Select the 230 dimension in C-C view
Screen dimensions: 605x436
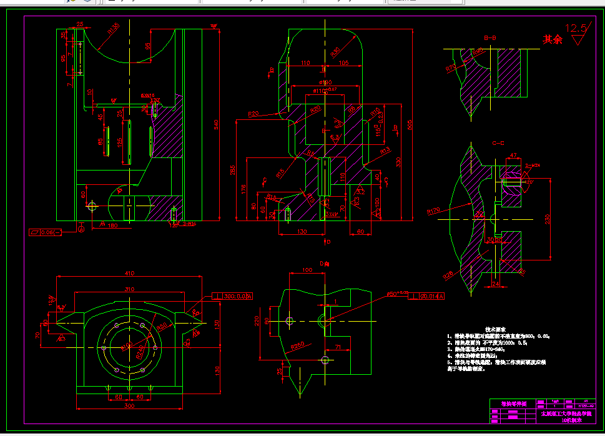(547, 219)
